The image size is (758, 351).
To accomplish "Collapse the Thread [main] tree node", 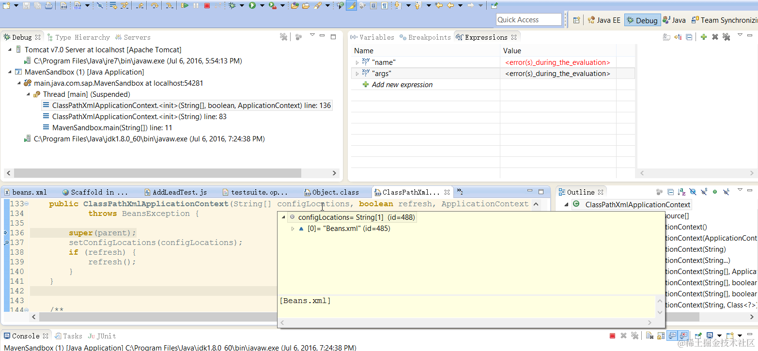I will (29, 94).
